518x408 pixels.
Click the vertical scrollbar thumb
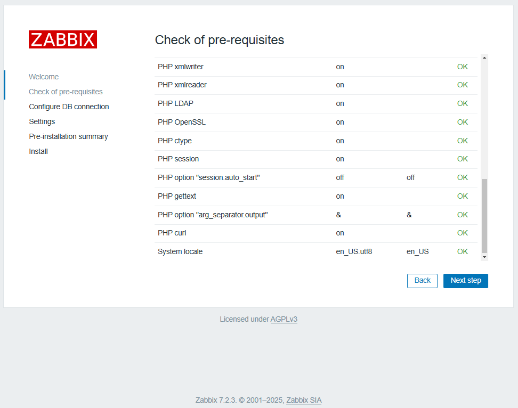(484, 216)
